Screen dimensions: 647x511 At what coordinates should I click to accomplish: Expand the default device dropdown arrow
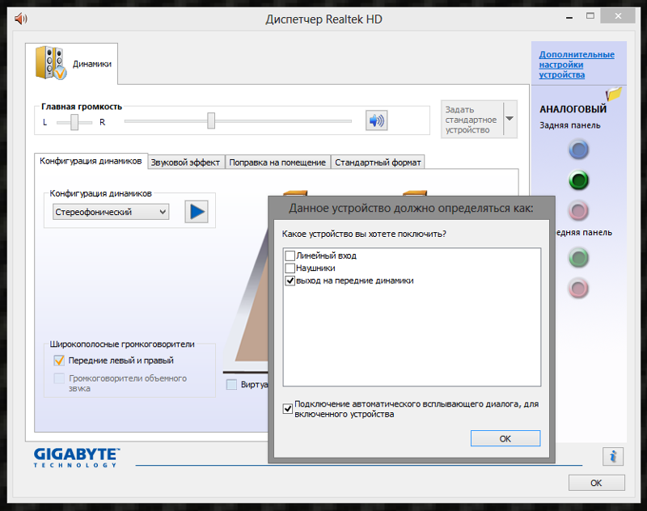click(510, 119)
